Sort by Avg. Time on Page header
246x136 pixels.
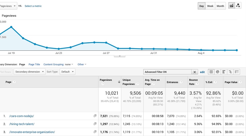click(152, 82)
